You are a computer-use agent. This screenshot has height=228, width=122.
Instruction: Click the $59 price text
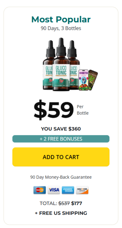coord(54,110)
